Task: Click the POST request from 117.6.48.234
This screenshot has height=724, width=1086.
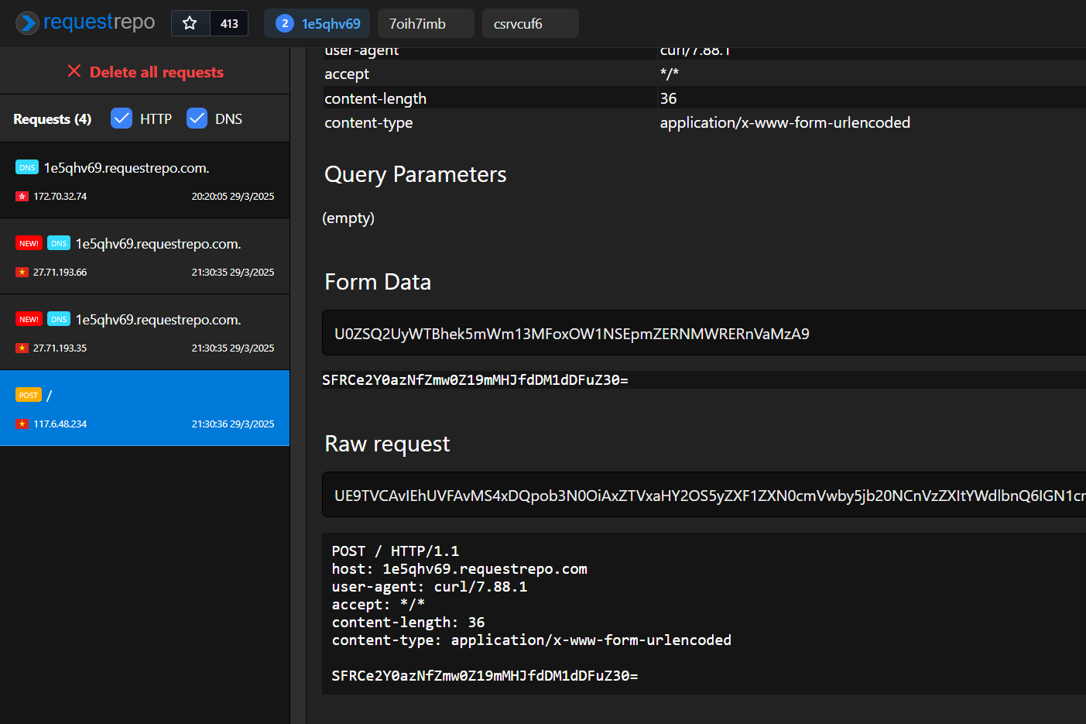Action: click(x=145, y=408)
